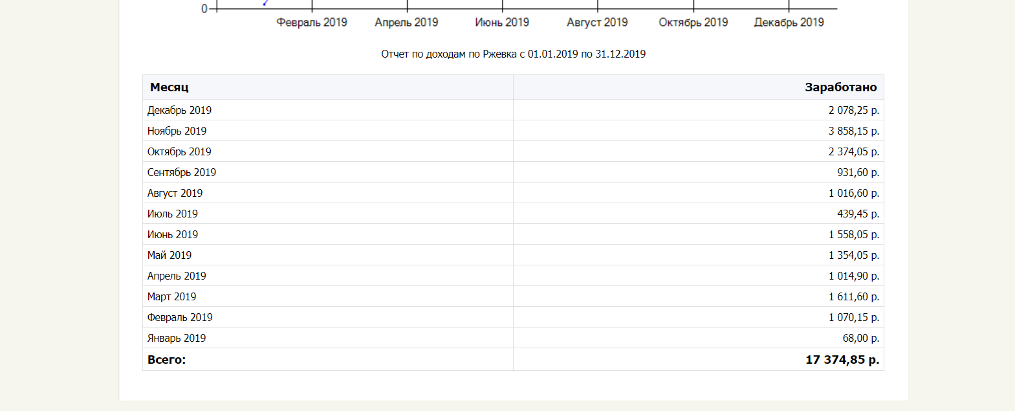
Task: Click the "Заработано" column header
Action: tap(840, 87)
